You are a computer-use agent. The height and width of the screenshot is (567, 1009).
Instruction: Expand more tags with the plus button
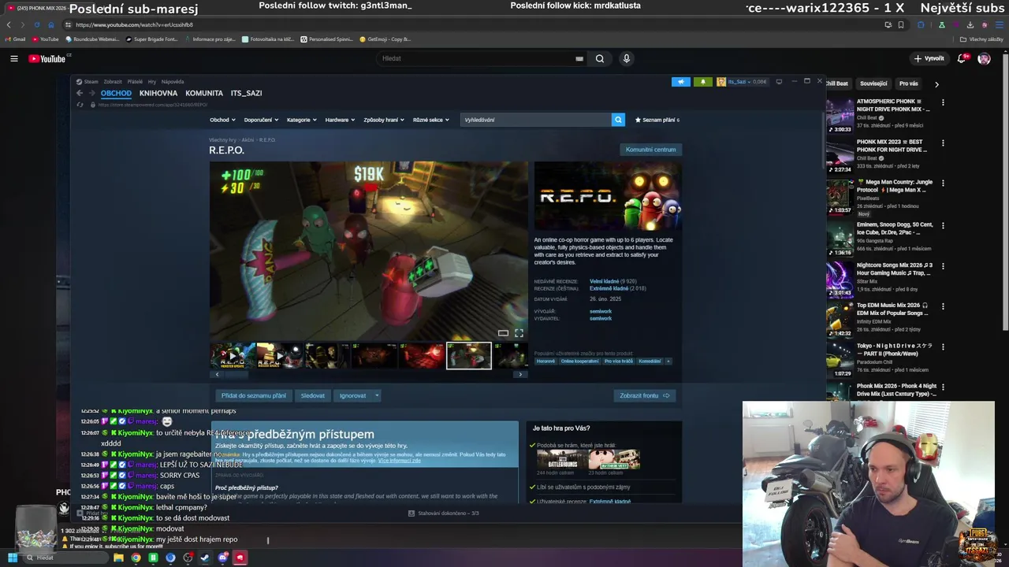coord(668,361)
